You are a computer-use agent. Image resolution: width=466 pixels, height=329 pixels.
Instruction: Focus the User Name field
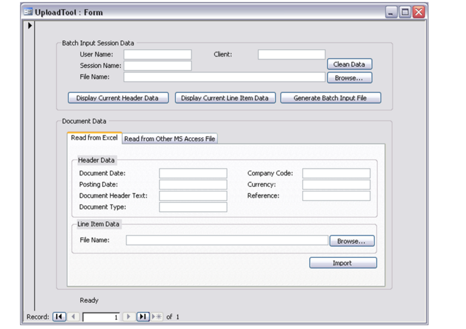pyautogui.click(x=158, y=55)
